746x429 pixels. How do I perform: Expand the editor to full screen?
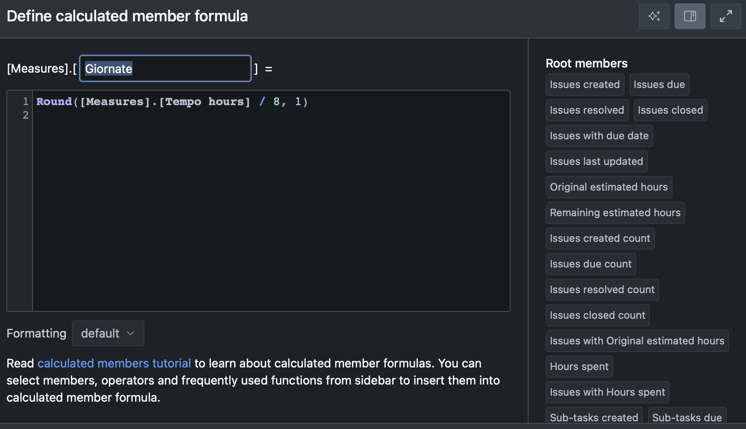[x=725, y=16]
